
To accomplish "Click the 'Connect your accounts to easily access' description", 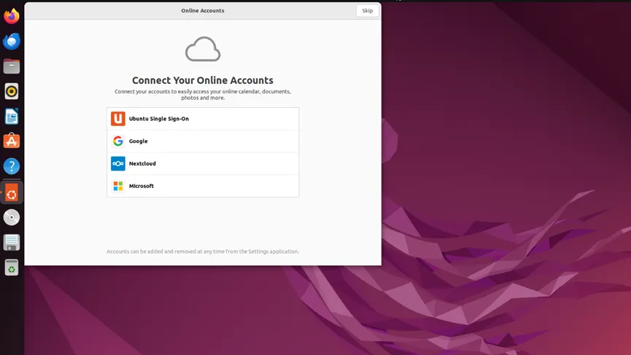I will [x=203, y=95].
